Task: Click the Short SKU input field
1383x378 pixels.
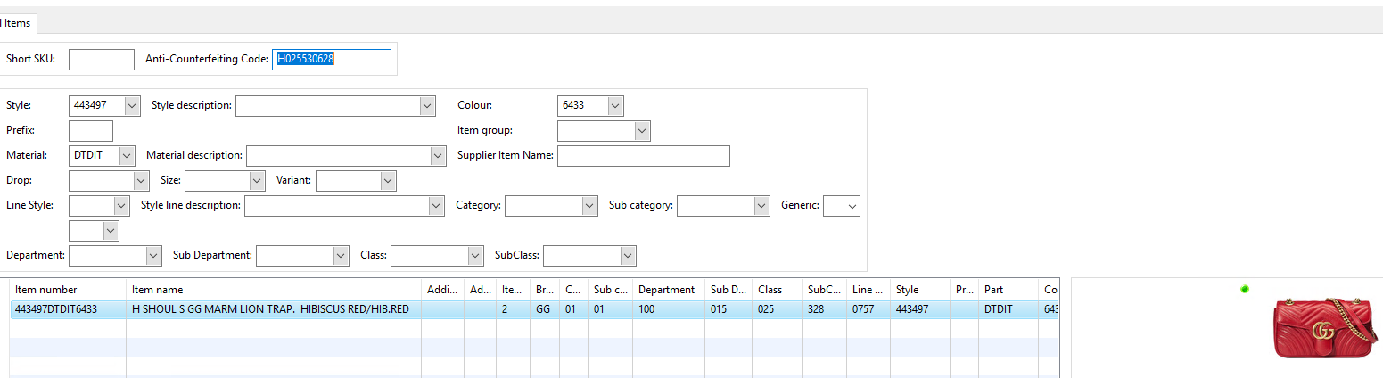Action: pyautogui.click(x=101, y=60)
